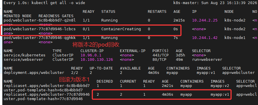Click replicaset age 2m21s
The height and width of the screenshot is (105, 258).
point(168,86)
